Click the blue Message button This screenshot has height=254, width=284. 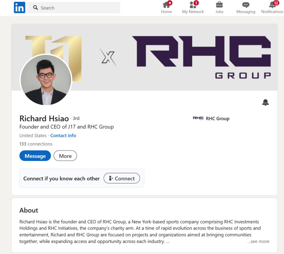pyautogui.click(x=35, y=156)
